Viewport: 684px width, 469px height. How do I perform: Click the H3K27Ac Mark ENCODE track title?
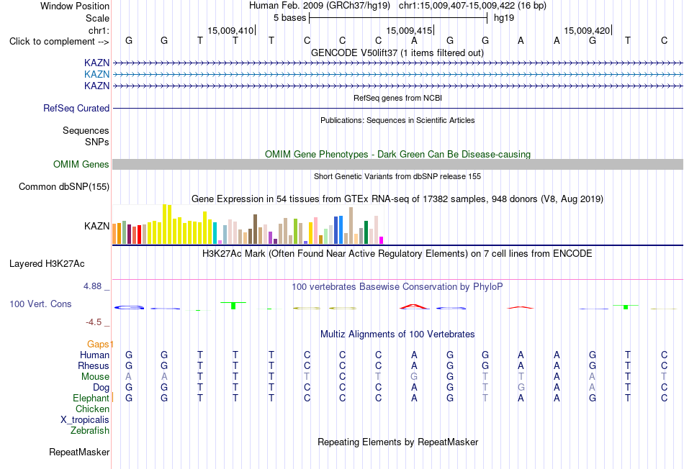[x=397, y=254]
